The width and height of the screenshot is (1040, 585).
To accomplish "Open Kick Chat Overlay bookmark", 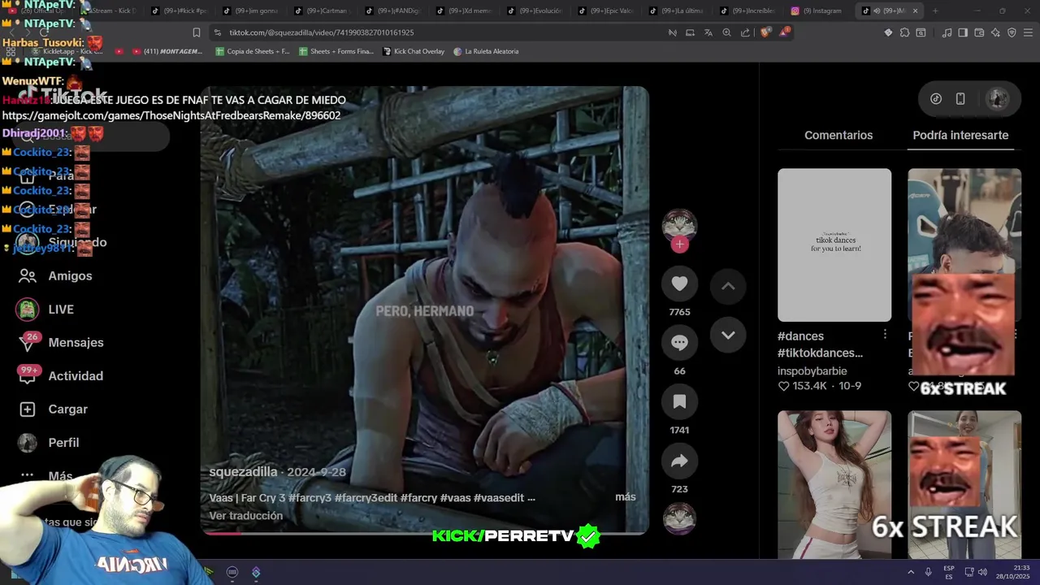I will pos(414,51).
